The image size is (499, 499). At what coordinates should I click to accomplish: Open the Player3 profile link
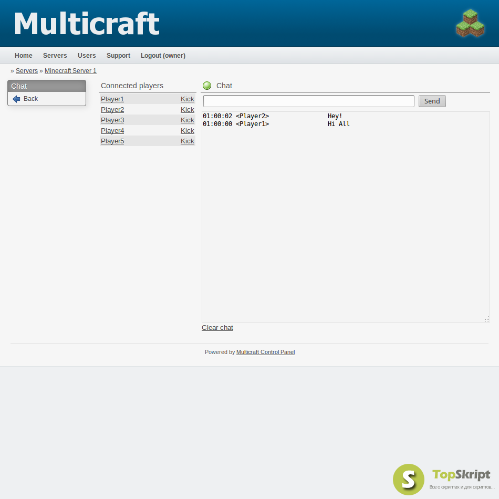(112, 120)
